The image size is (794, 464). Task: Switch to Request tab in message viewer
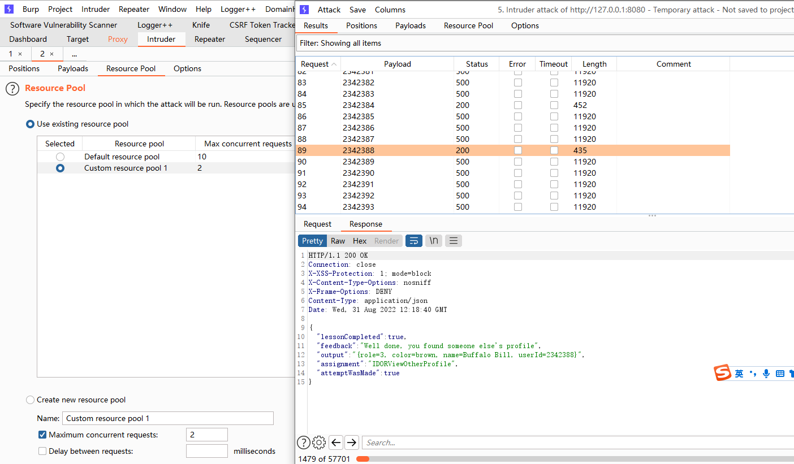pos(317,224)
